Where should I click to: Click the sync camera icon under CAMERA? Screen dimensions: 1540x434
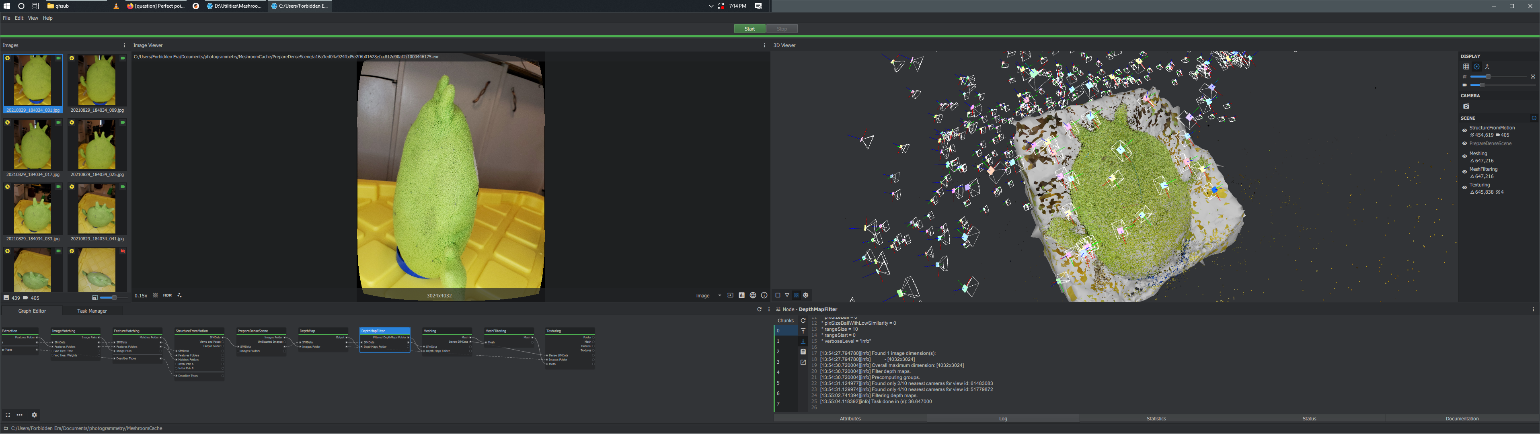pos(1466,106)
